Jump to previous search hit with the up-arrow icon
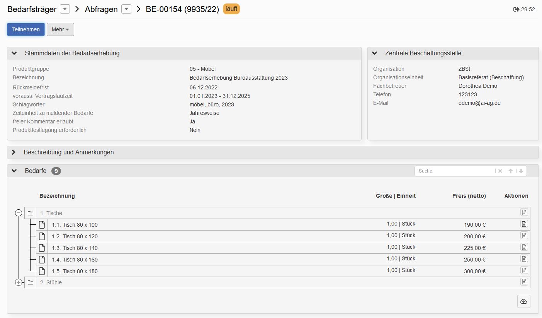Viewport: 542px width, 318px height. pos(510,171)
